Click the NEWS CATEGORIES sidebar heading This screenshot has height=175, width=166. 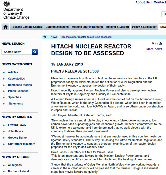point(17,64)
